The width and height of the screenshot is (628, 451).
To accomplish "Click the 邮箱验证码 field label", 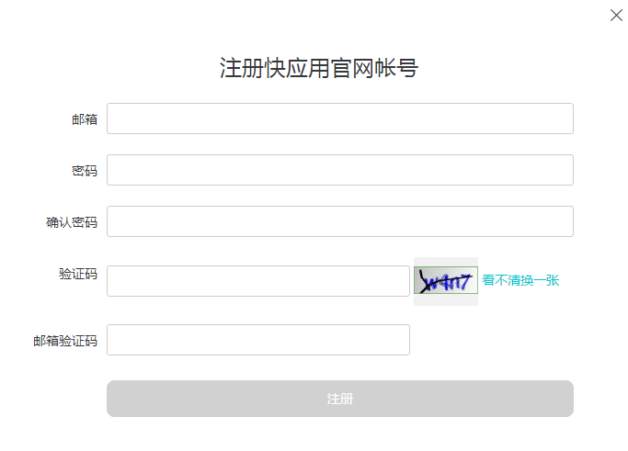I will tap(65, 341).
